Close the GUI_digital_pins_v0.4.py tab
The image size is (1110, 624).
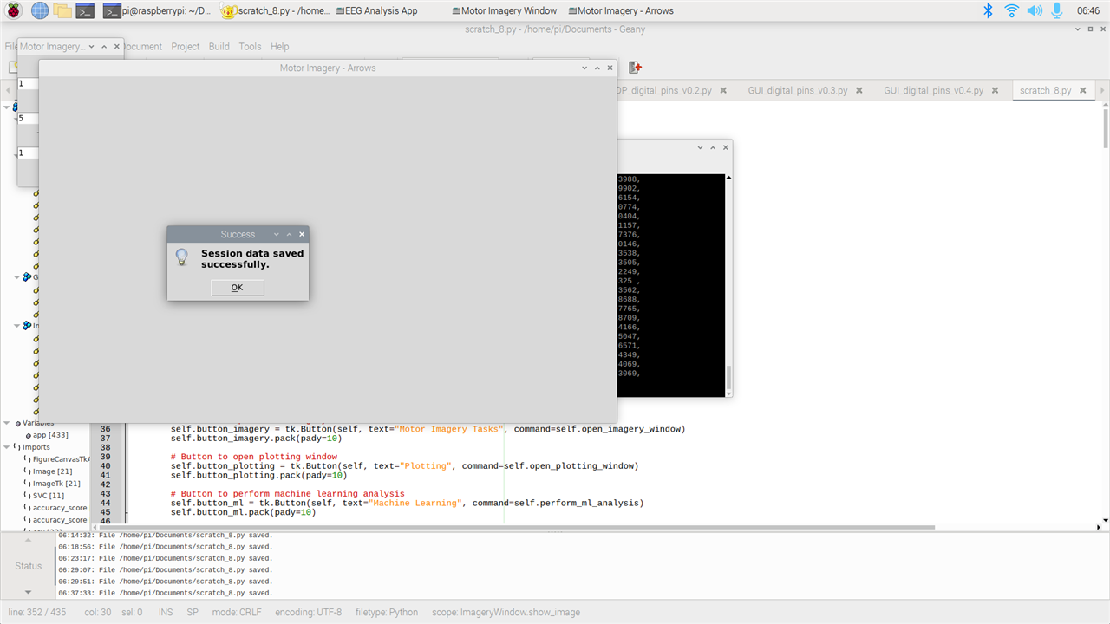(x=995, y=90)
